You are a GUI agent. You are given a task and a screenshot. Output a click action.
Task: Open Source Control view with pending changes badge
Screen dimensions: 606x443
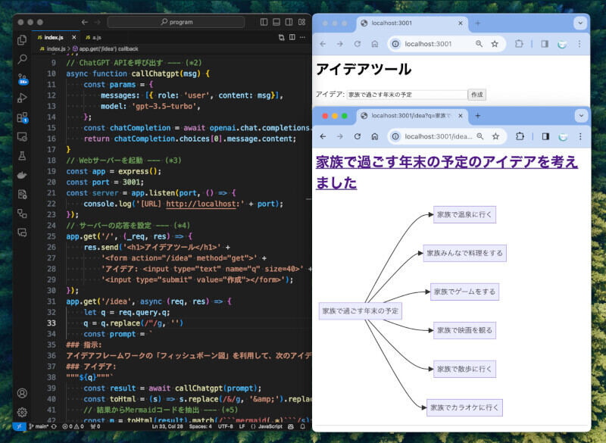pos(22,77)
